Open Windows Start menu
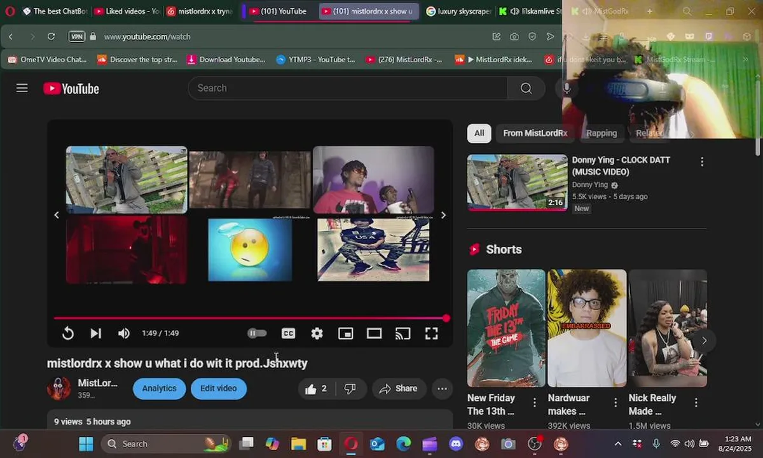Image resolution: width=763 pixels, height=458 pixels. tap(86, 444)
